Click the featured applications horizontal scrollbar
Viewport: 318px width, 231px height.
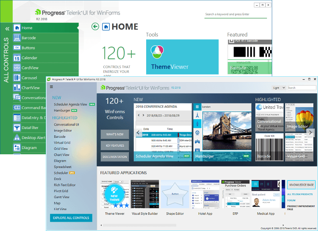point(140,225)
